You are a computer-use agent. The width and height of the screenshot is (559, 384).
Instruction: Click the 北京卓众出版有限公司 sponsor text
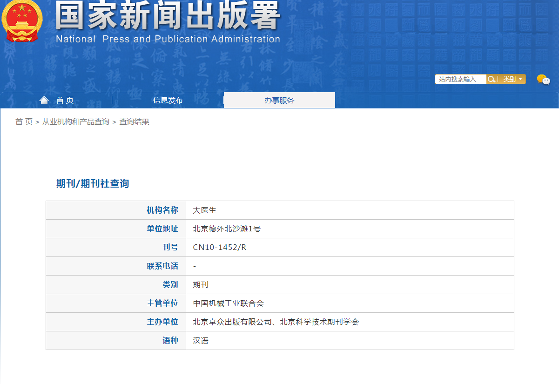pos(232,322)
